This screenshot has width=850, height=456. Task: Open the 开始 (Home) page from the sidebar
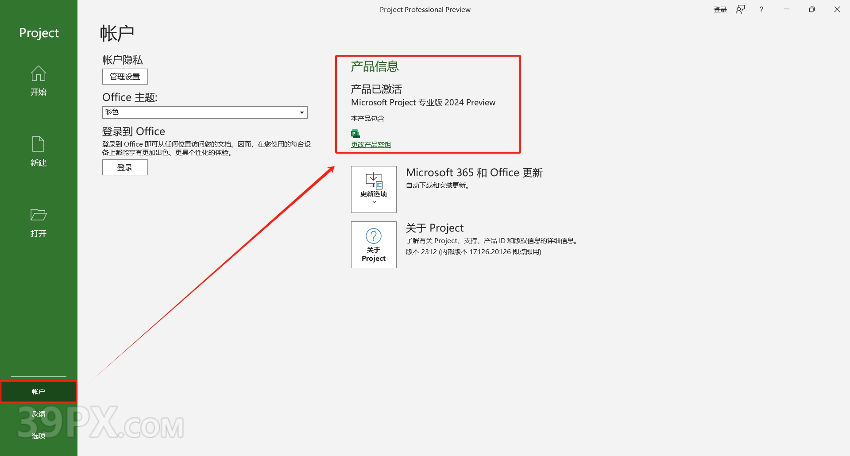pos(39,81)
